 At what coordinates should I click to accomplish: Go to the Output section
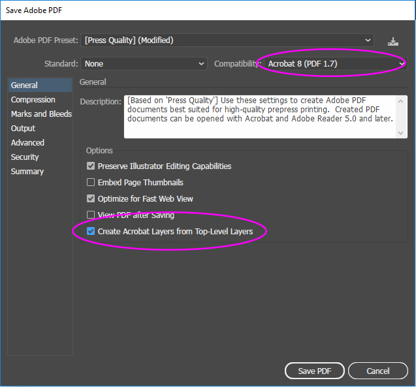click(x=23, y=129)
